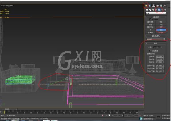Image resolution: width=171 pixels, height=121 pixels.
Task: Toggle absolute/offset transform mode icon
Action: pos(110,116)
